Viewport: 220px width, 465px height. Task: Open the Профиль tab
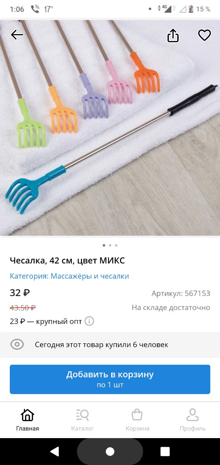(x=192, y=420)
